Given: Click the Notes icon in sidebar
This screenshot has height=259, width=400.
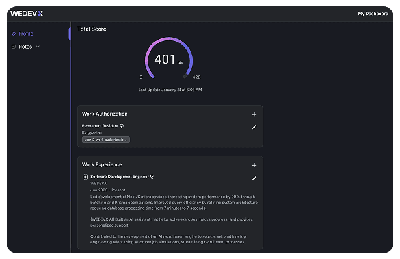Looking at the screenshot, I should (14, 47).
